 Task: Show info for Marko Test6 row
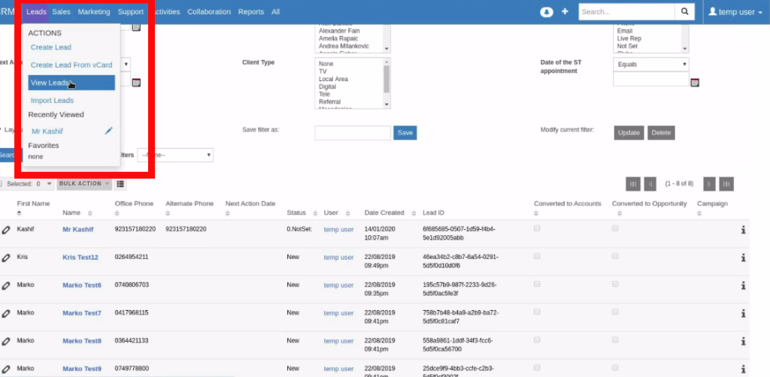click(744, 285)
